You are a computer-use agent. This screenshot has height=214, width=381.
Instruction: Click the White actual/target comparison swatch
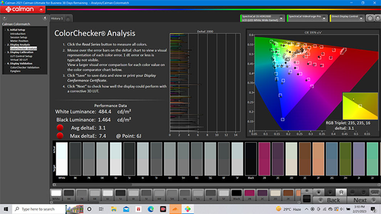click(x=62, y=159)
